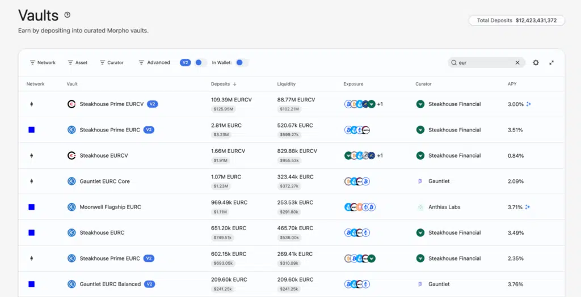
Task: Open the Network filter dropdown
Action: (x=43, y=62)
